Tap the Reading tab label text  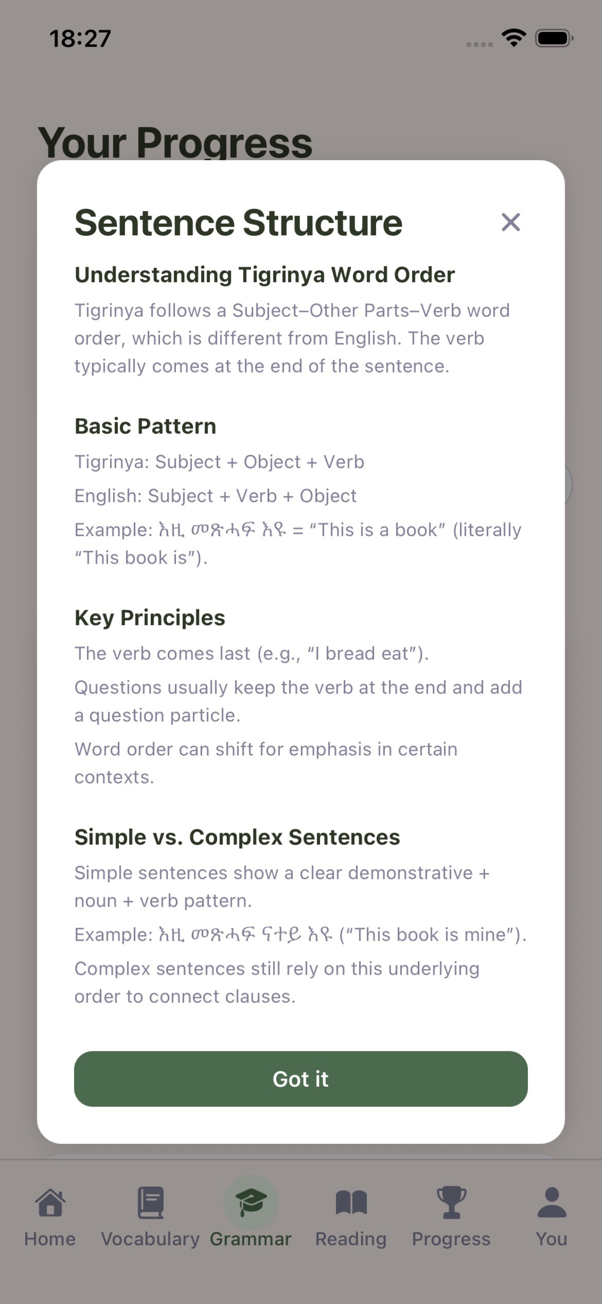coord(351,1239)
